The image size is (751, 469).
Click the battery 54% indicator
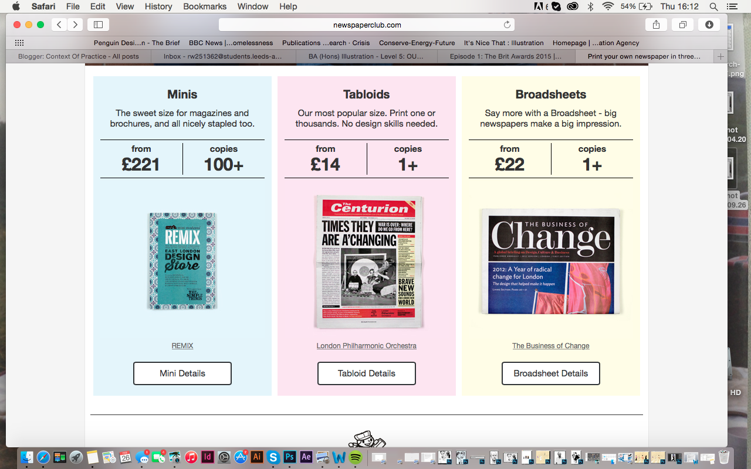tap(636, 6)
